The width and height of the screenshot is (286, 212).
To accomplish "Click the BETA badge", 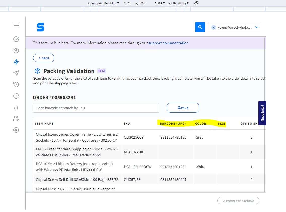I will 102,71.
